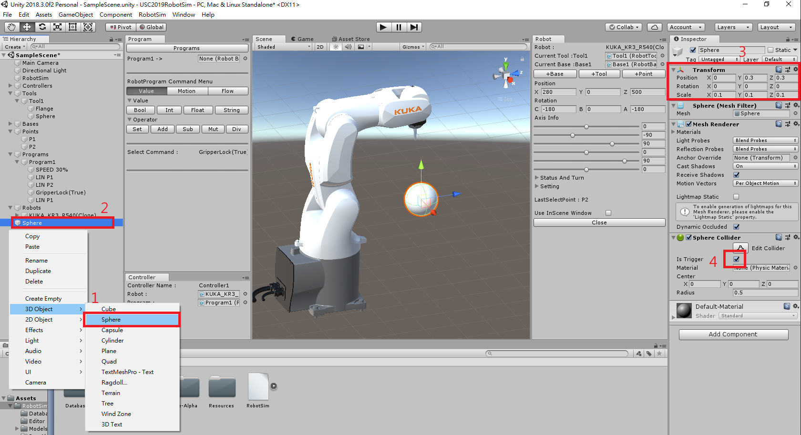The width and height of the screenshot is (801, 435).
Task: Click the Collab button
Action: pos(624,27)
